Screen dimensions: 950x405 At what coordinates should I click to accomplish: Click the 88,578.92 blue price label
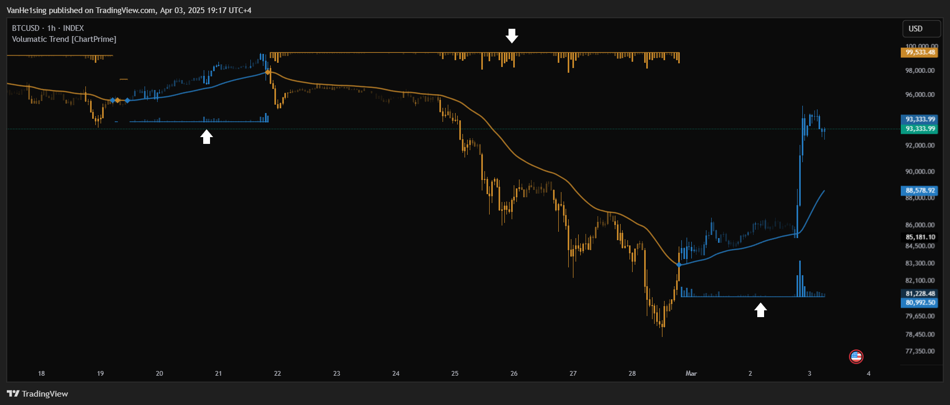pyautogui.click(x=920, y=190)
